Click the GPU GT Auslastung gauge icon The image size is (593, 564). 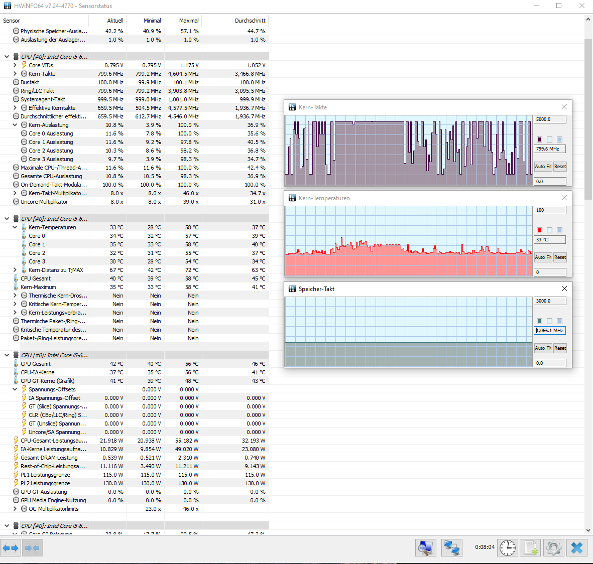[16, 491]
